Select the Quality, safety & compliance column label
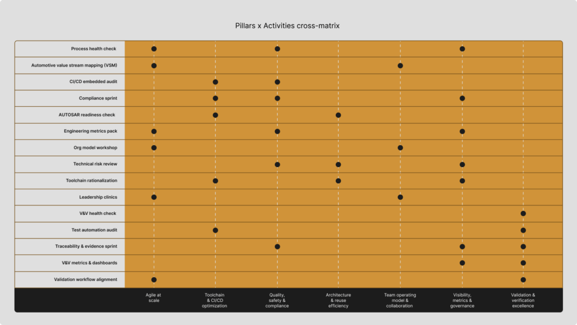The image size is (577, 325). pyautogui.click(x=277, y=300)
